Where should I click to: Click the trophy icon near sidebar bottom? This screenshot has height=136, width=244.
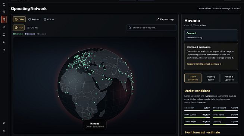[x=4, y=123]
